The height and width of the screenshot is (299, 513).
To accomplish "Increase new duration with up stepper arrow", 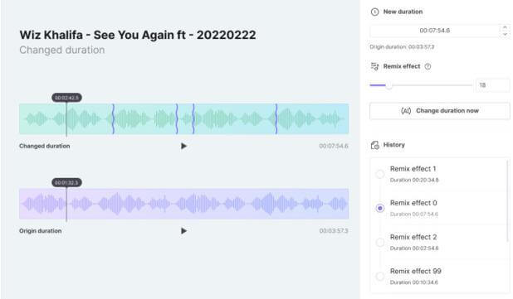I will pyautogui.click(x=505, y=27).
